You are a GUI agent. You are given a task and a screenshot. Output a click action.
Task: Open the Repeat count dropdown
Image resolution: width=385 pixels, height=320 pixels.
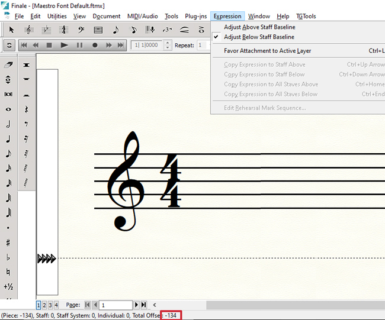[203, 45]
